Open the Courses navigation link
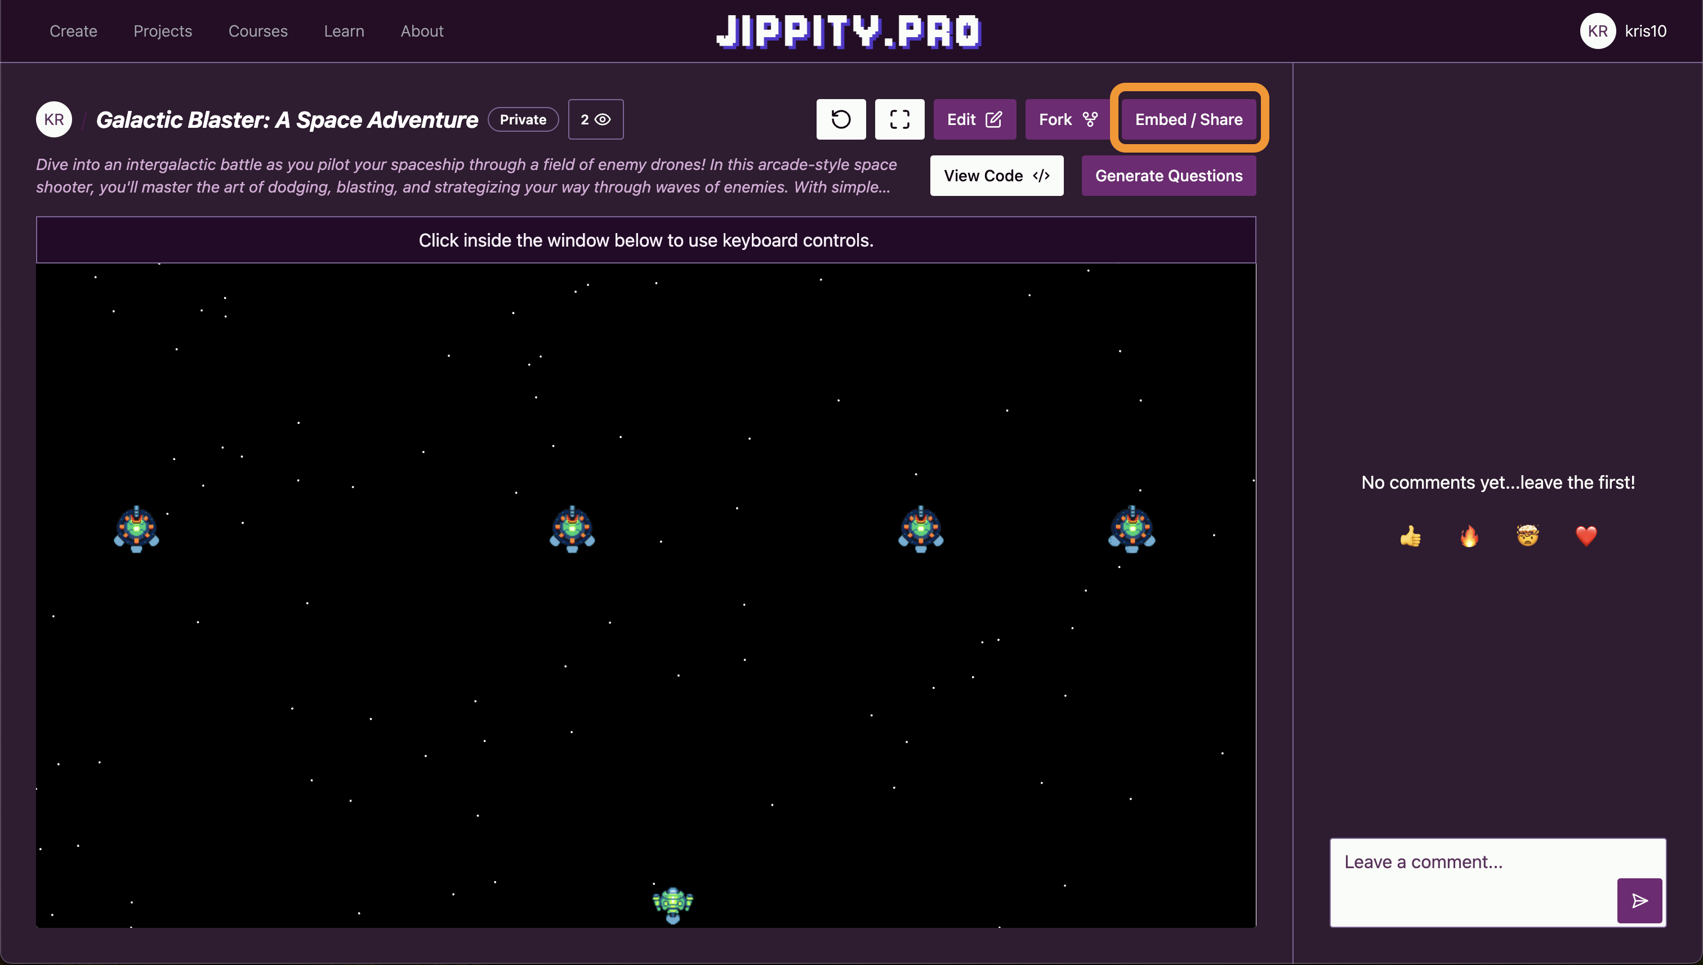Image resolution: width=1703 pixels, height=965 pixels. point(257,31)
